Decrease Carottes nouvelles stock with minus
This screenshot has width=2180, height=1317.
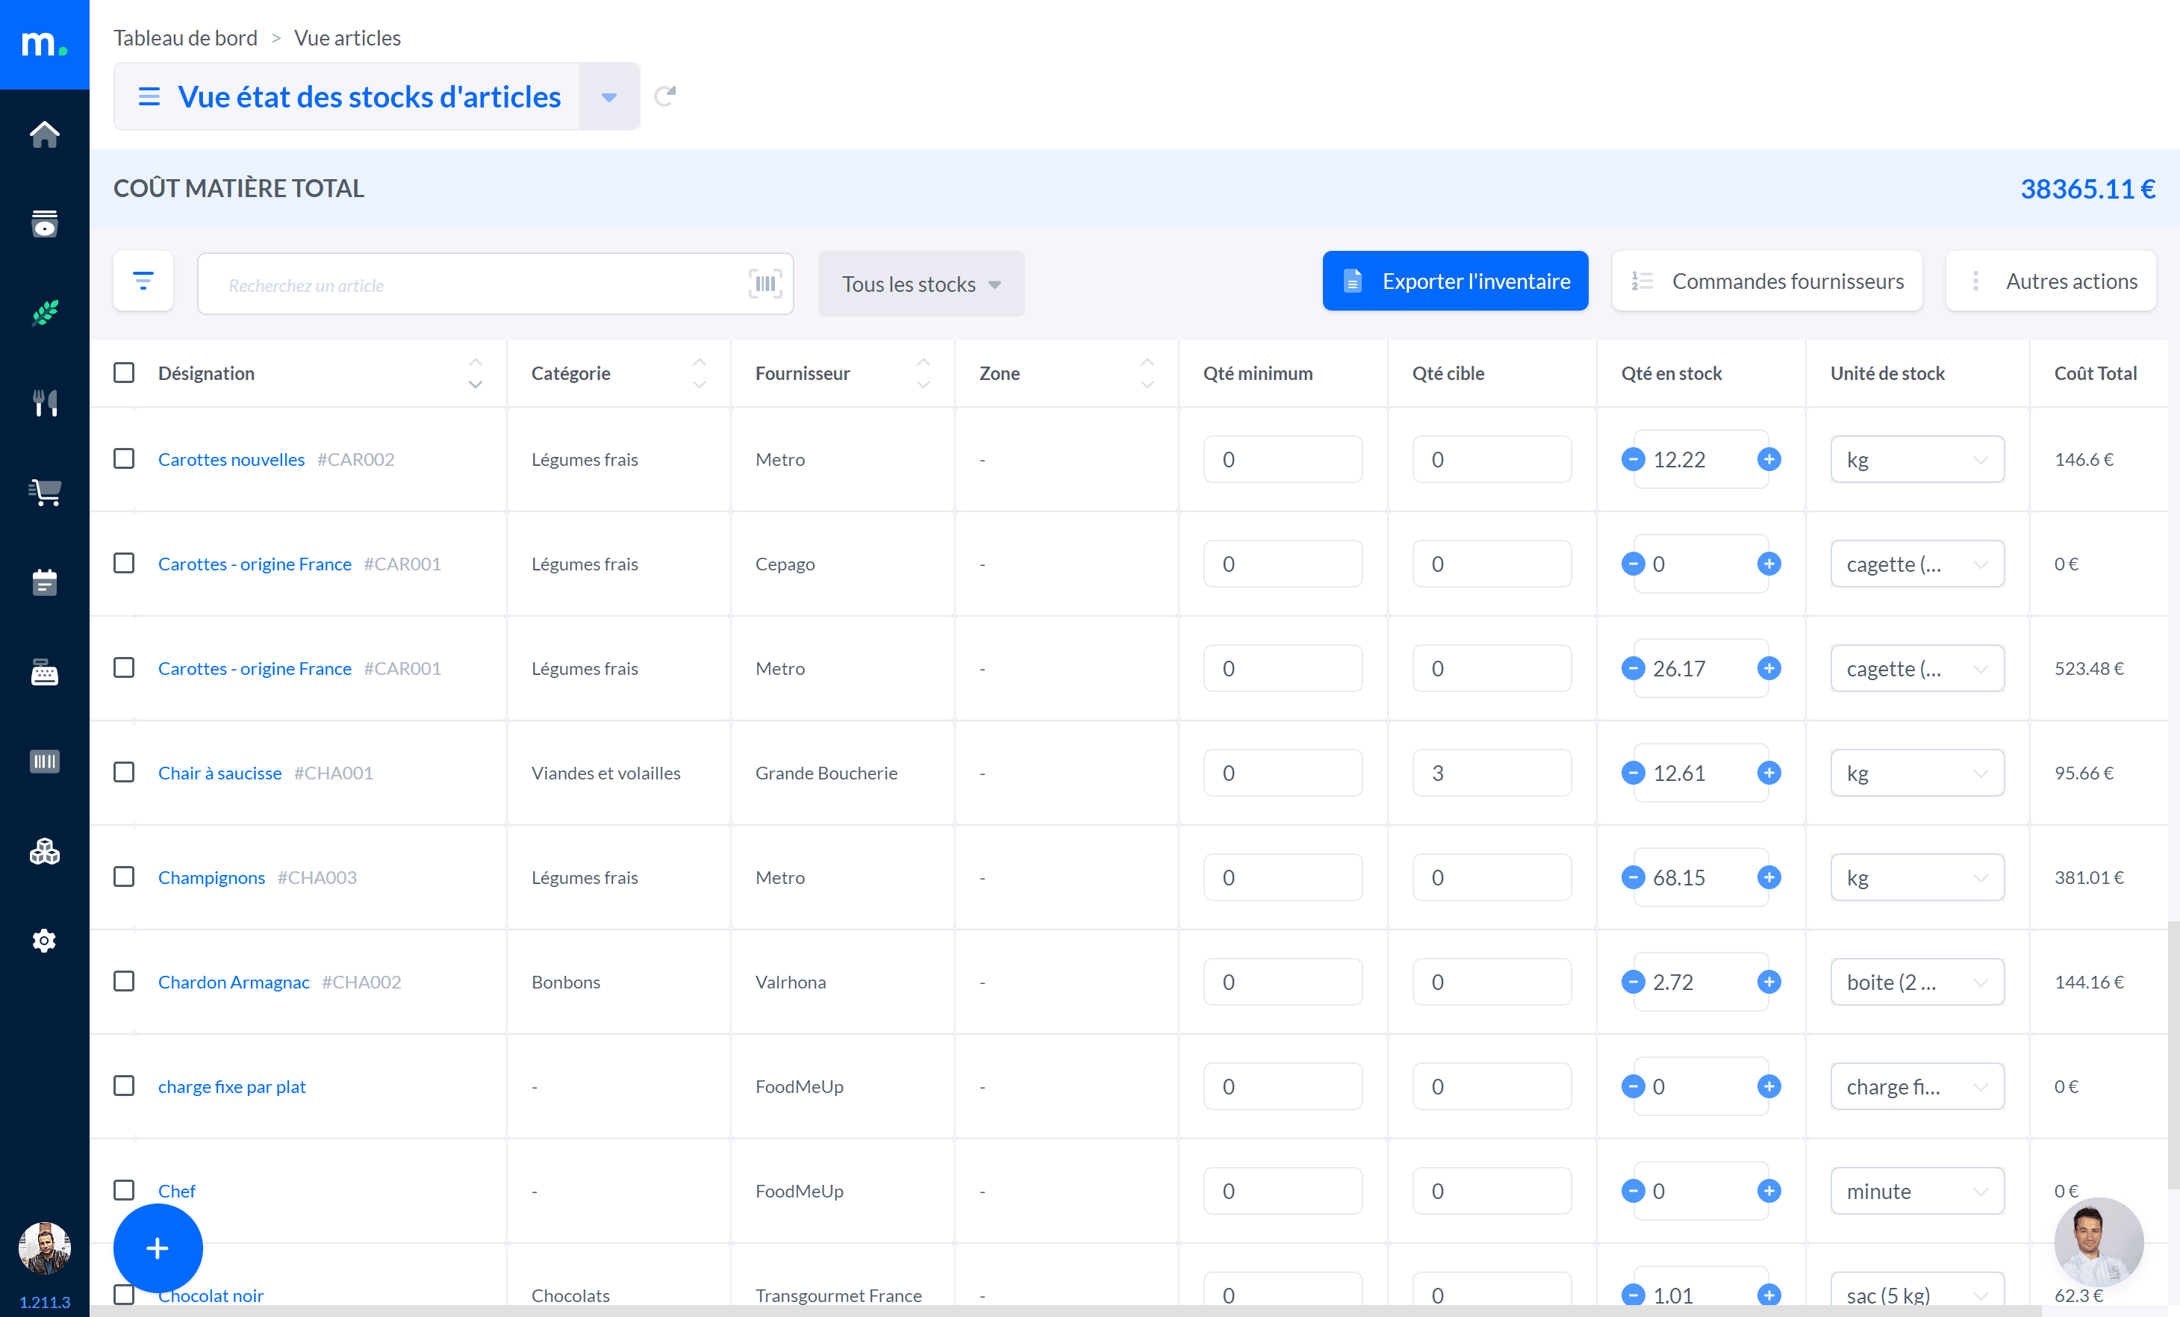click(1634, 459)
